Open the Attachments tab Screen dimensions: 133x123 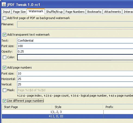[x=113, y=12]
